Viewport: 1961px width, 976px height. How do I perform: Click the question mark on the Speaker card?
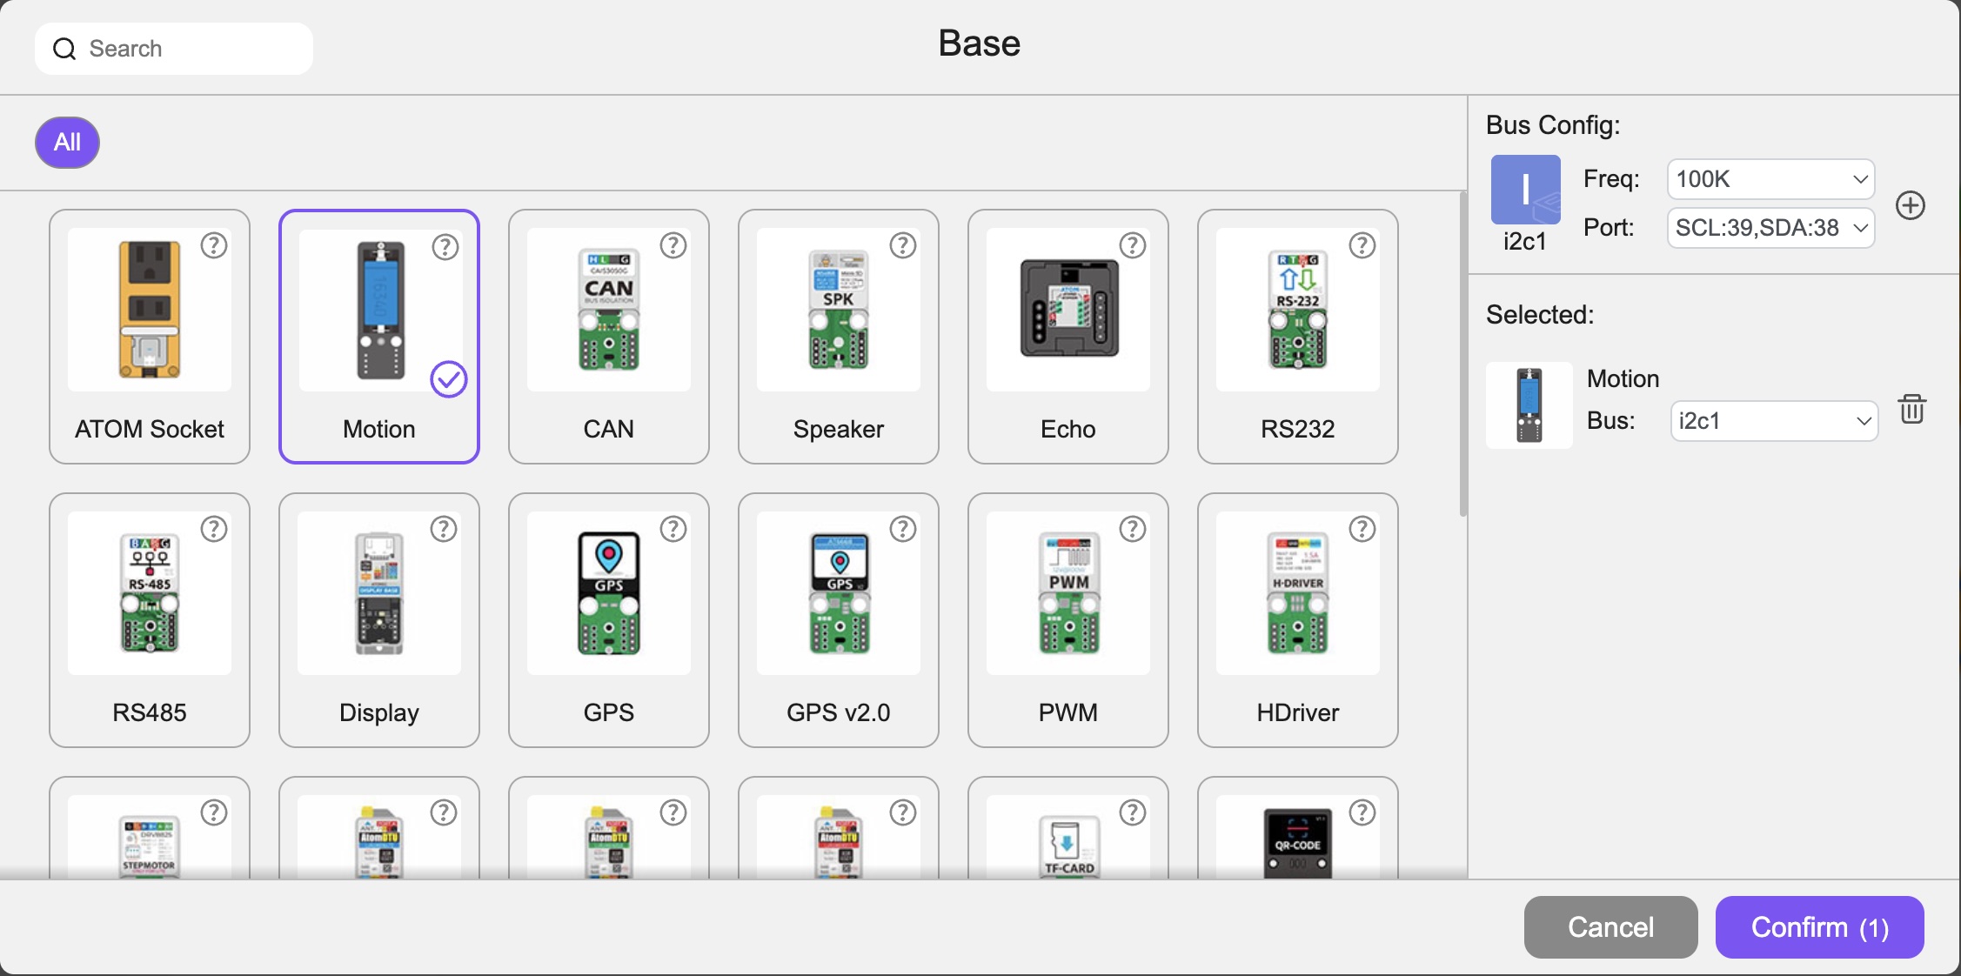point(903,246)
